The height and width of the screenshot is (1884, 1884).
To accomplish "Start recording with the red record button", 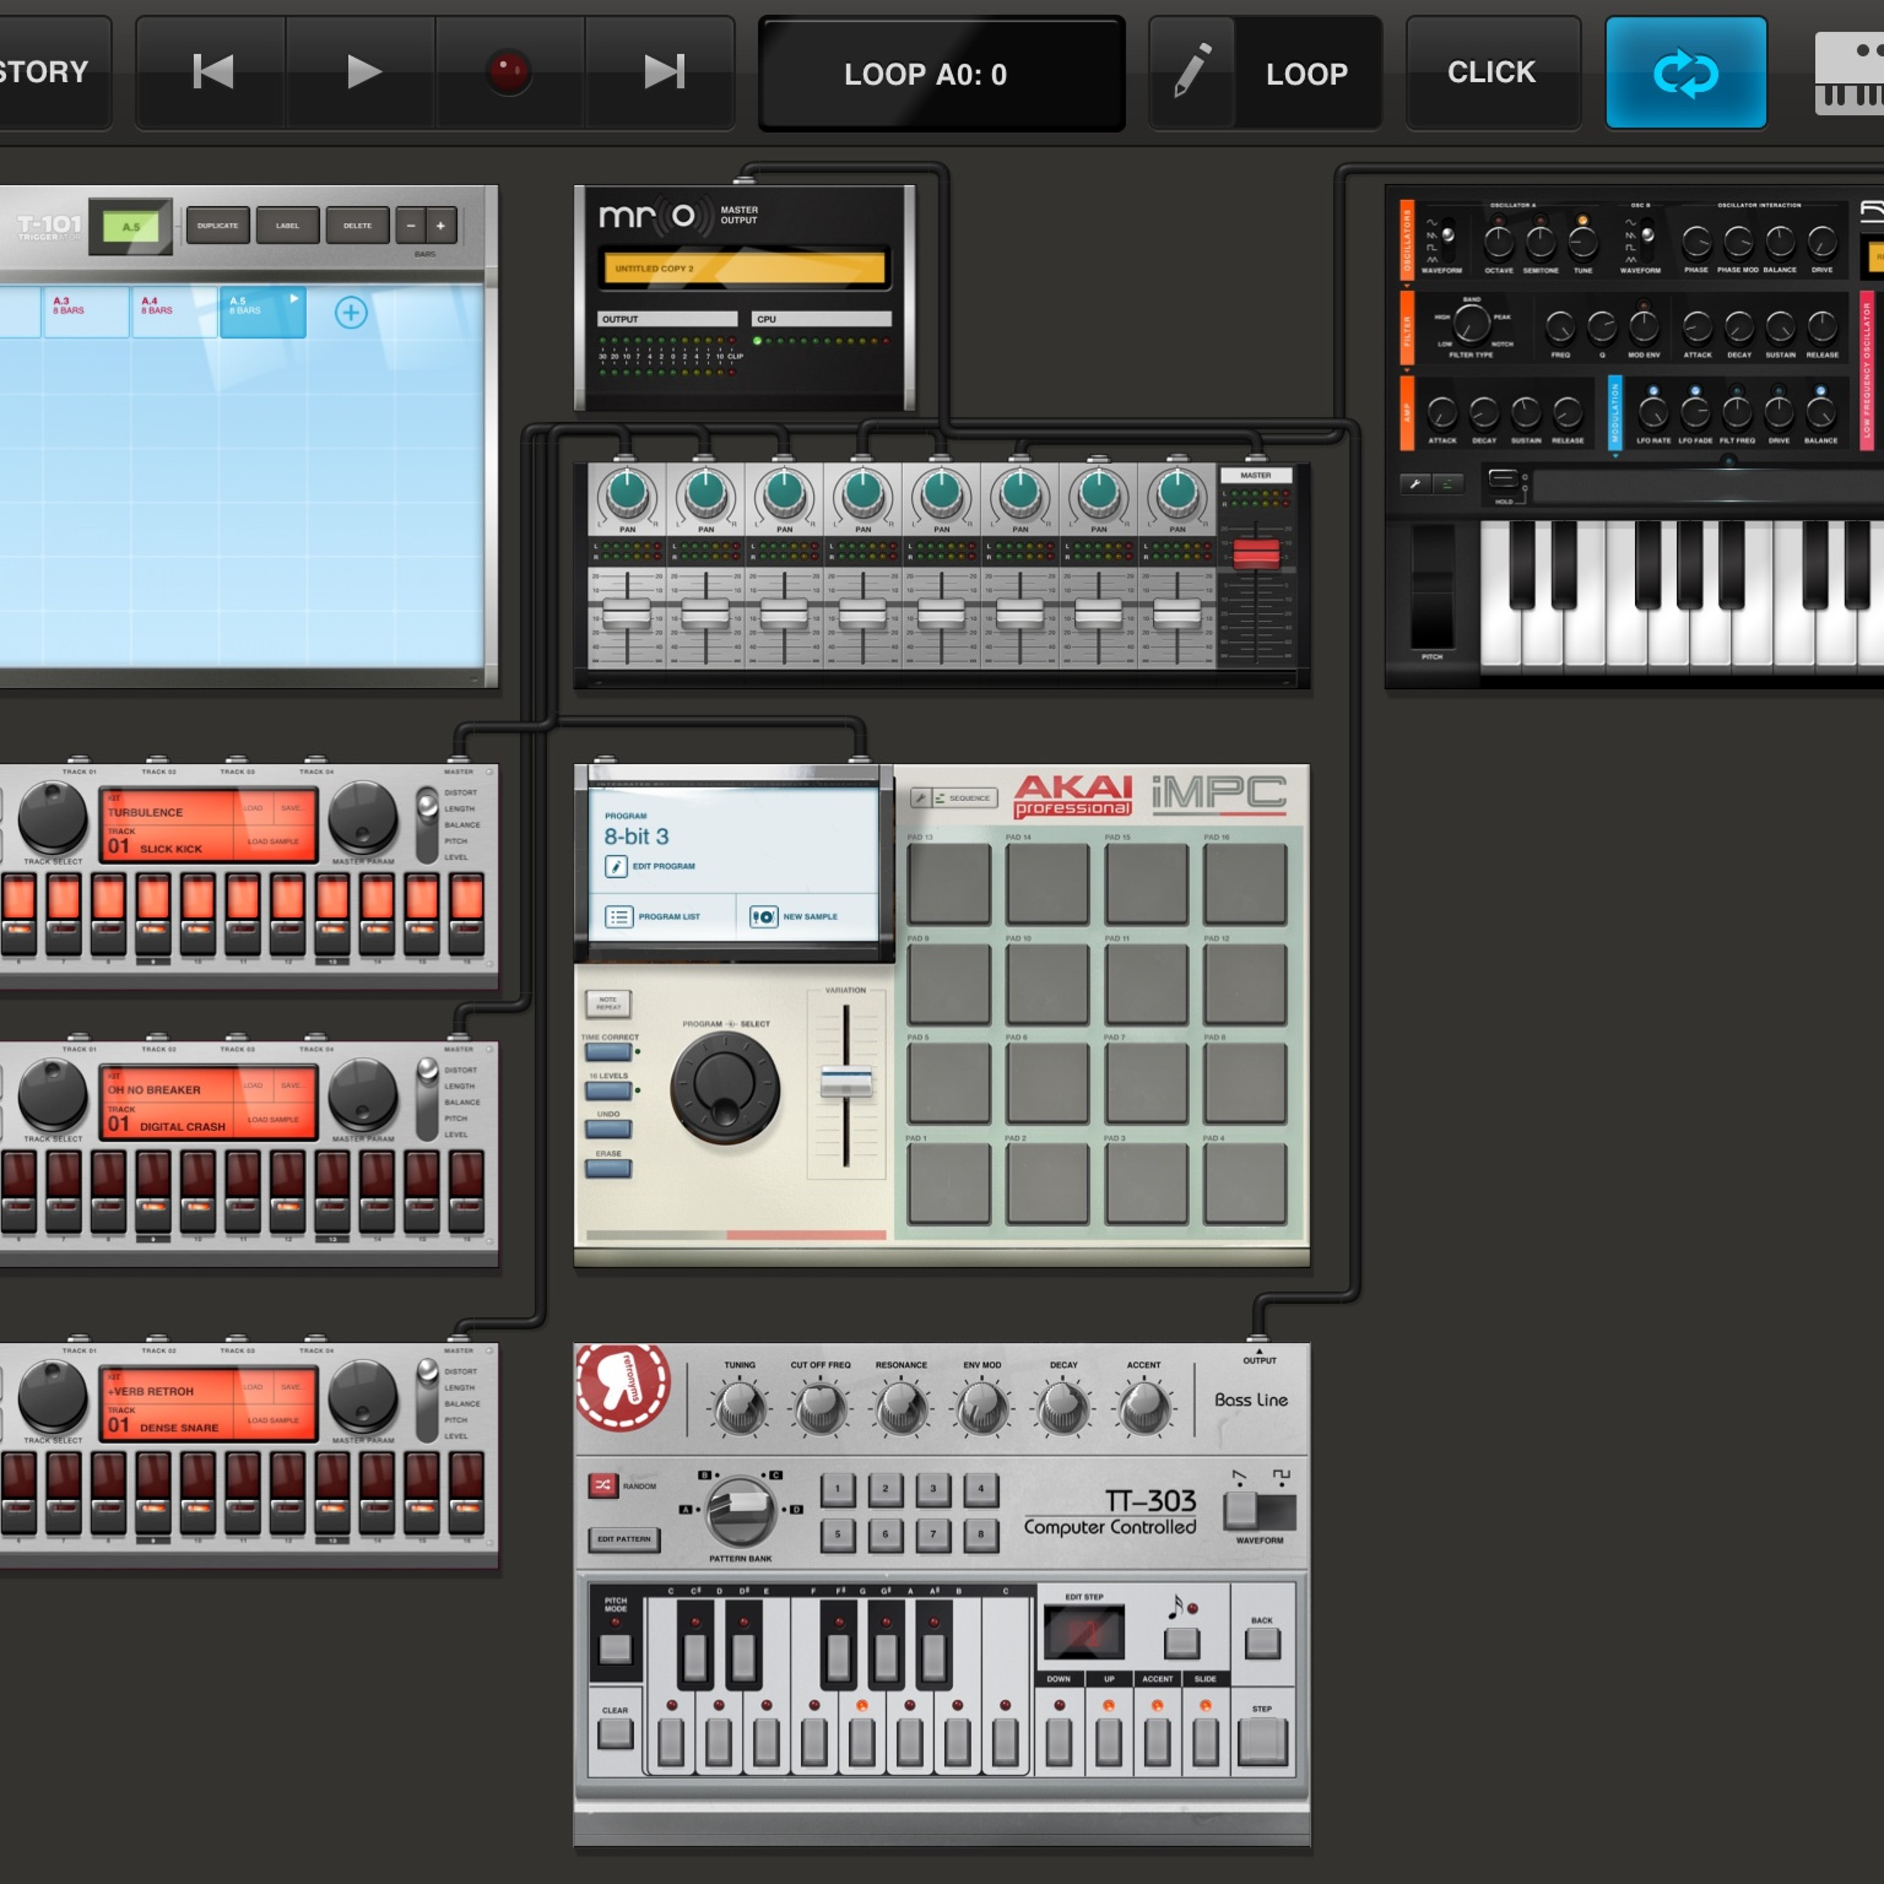I will tap(509, 72).
